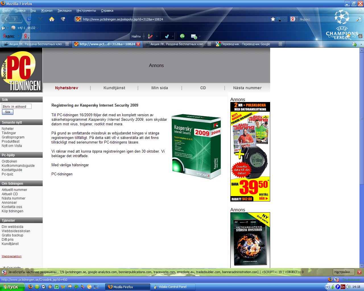364x291 pixels.
Task: Open the list all tabs dropdown
Action: click(361, 44)
